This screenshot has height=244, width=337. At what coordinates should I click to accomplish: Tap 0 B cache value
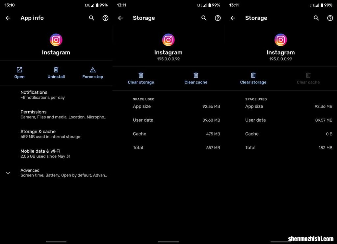pos(329,134)
